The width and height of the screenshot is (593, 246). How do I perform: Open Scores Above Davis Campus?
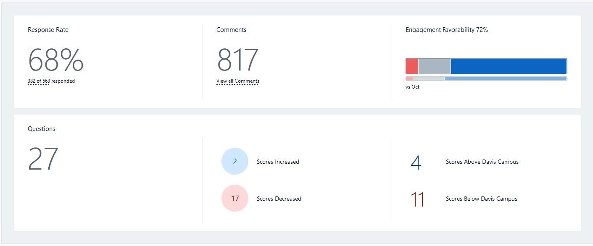coord(482,162)
